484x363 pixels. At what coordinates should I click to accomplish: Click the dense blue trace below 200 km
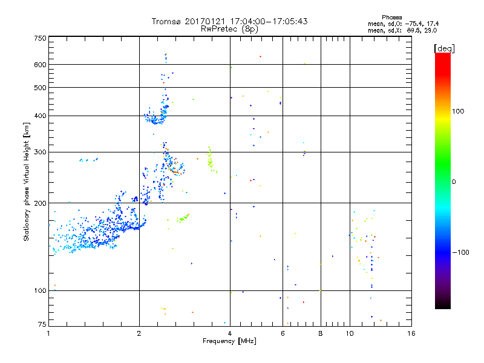pos(99,230)
